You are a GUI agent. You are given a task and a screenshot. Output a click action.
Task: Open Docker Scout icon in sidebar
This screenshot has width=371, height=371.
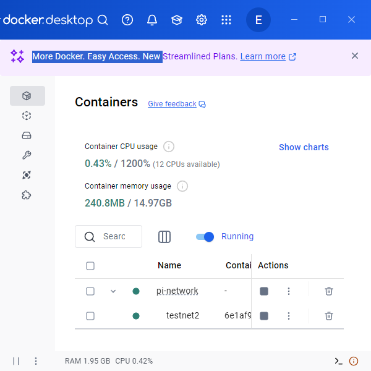pyautogui.click(x=27, y=175)
